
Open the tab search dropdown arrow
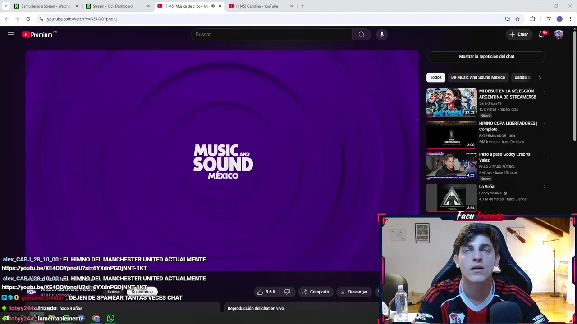(6, 6)
